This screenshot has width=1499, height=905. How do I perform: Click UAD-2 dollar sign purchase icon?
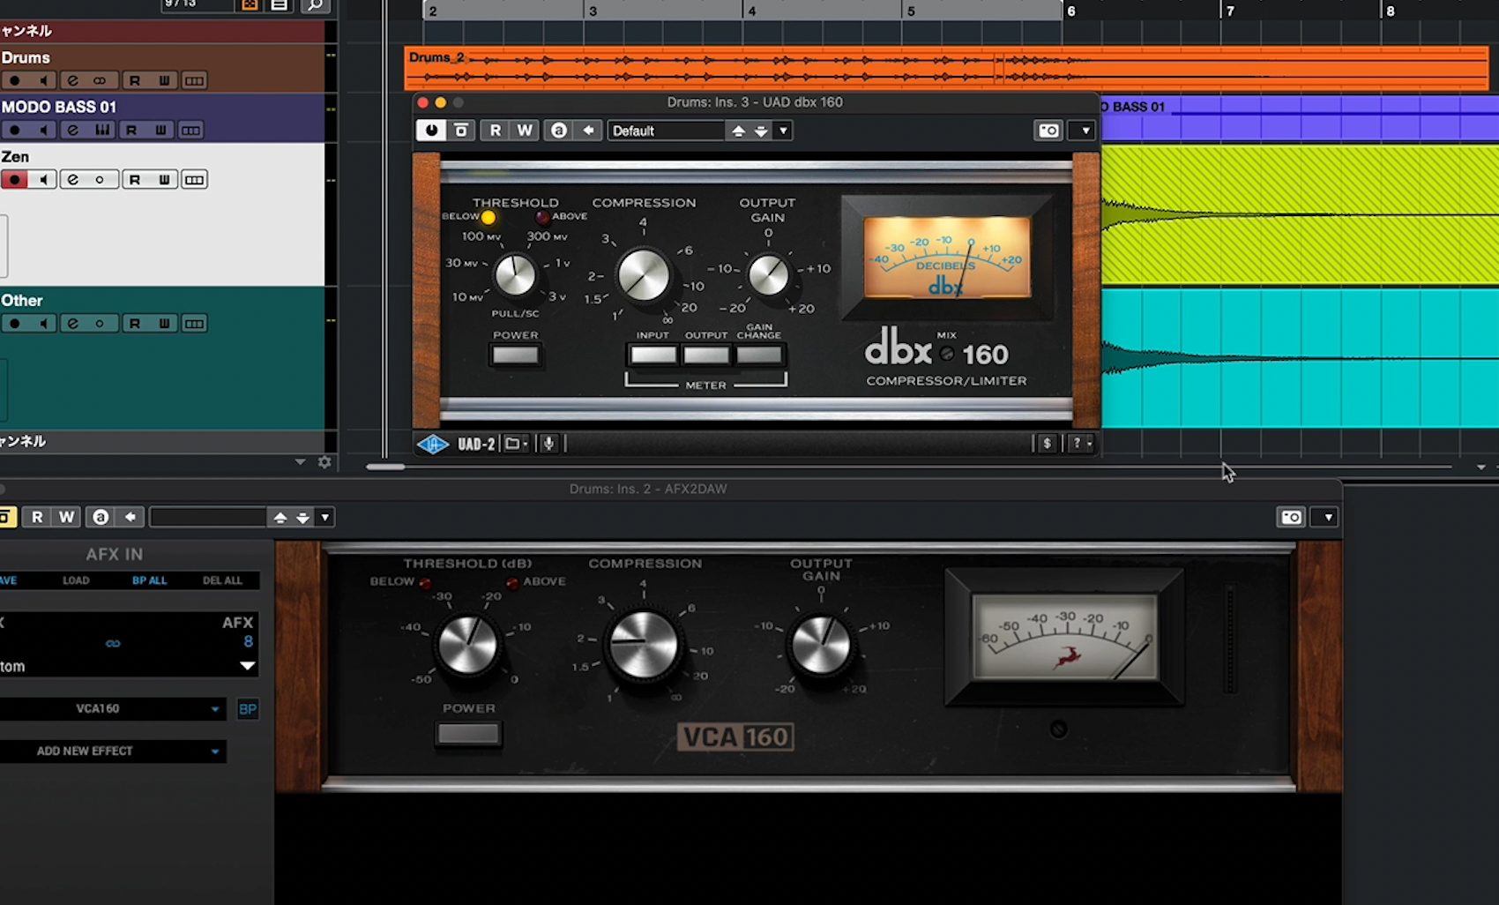(x=1047, y=444)
